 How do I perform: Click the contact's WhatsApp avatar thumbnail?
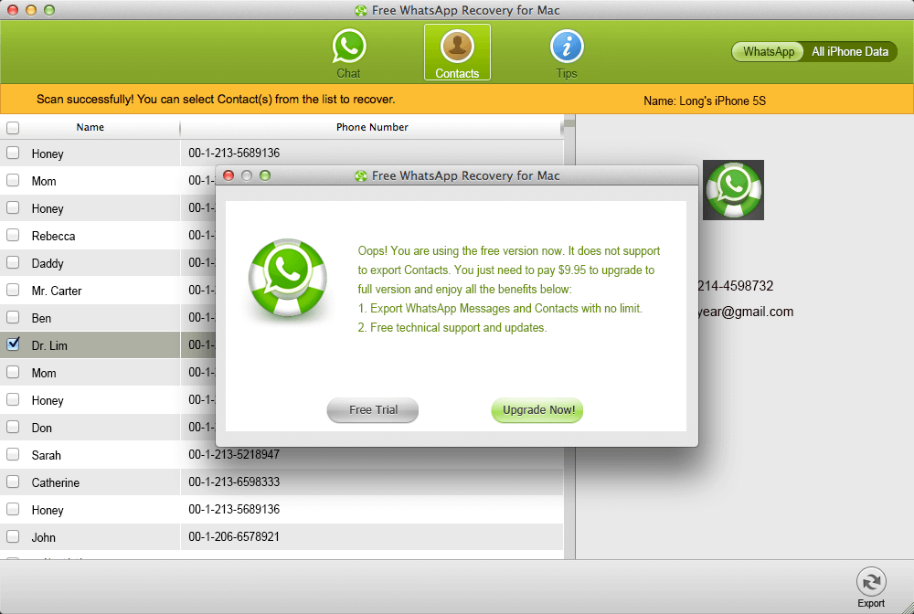(733, 190)
